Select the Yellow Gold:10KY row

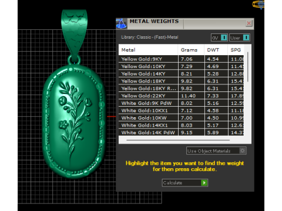(182, 66)
